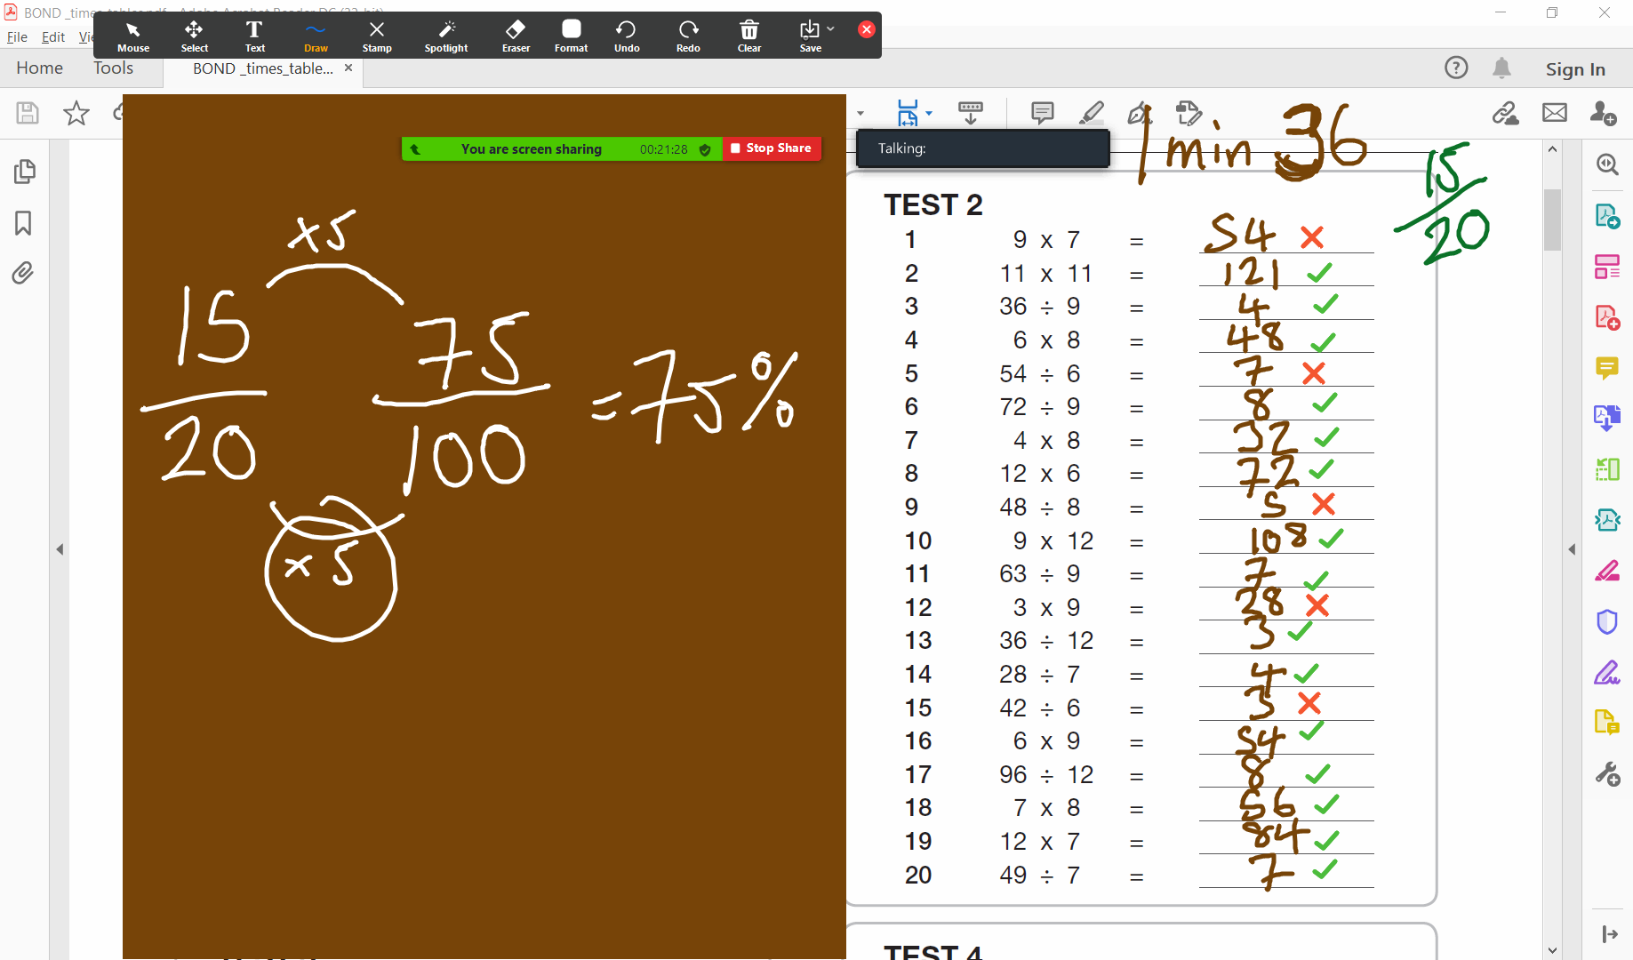
Task: Switch to the Tools tab
Action: click(x=113, y=68)
